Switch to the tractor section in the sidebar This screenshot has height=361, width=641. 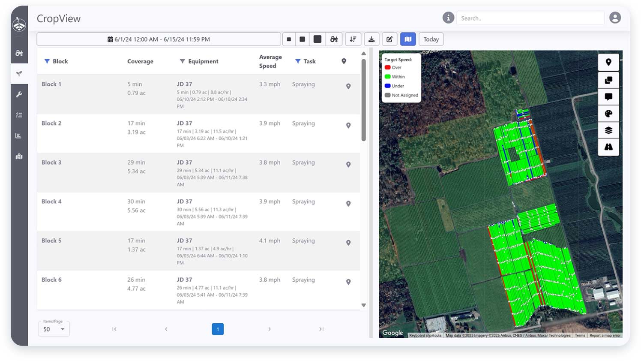pos(19,53)
